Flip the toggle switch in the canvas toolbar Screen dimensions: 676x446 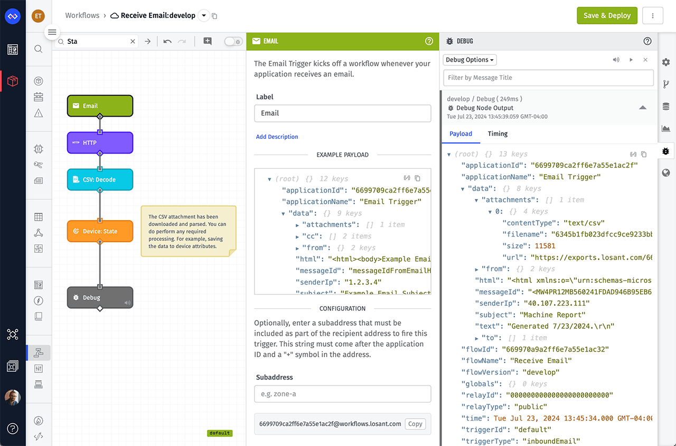coord(233,41)
